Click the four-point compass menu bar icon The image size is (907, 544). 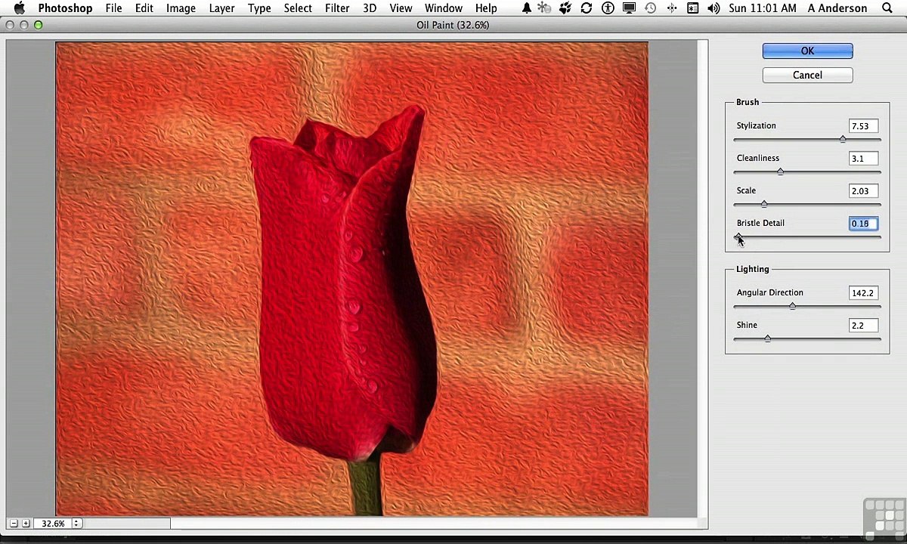tap(672, 8)
